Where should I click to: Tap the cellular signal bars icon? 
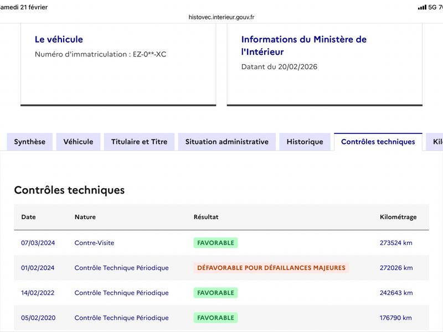[422, 7]
